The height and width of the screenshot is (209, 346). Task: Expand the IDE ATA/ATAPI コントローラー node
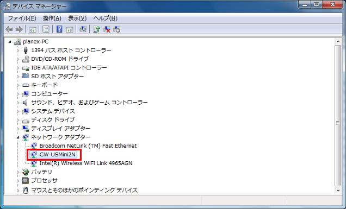click(x=18, y=68)
